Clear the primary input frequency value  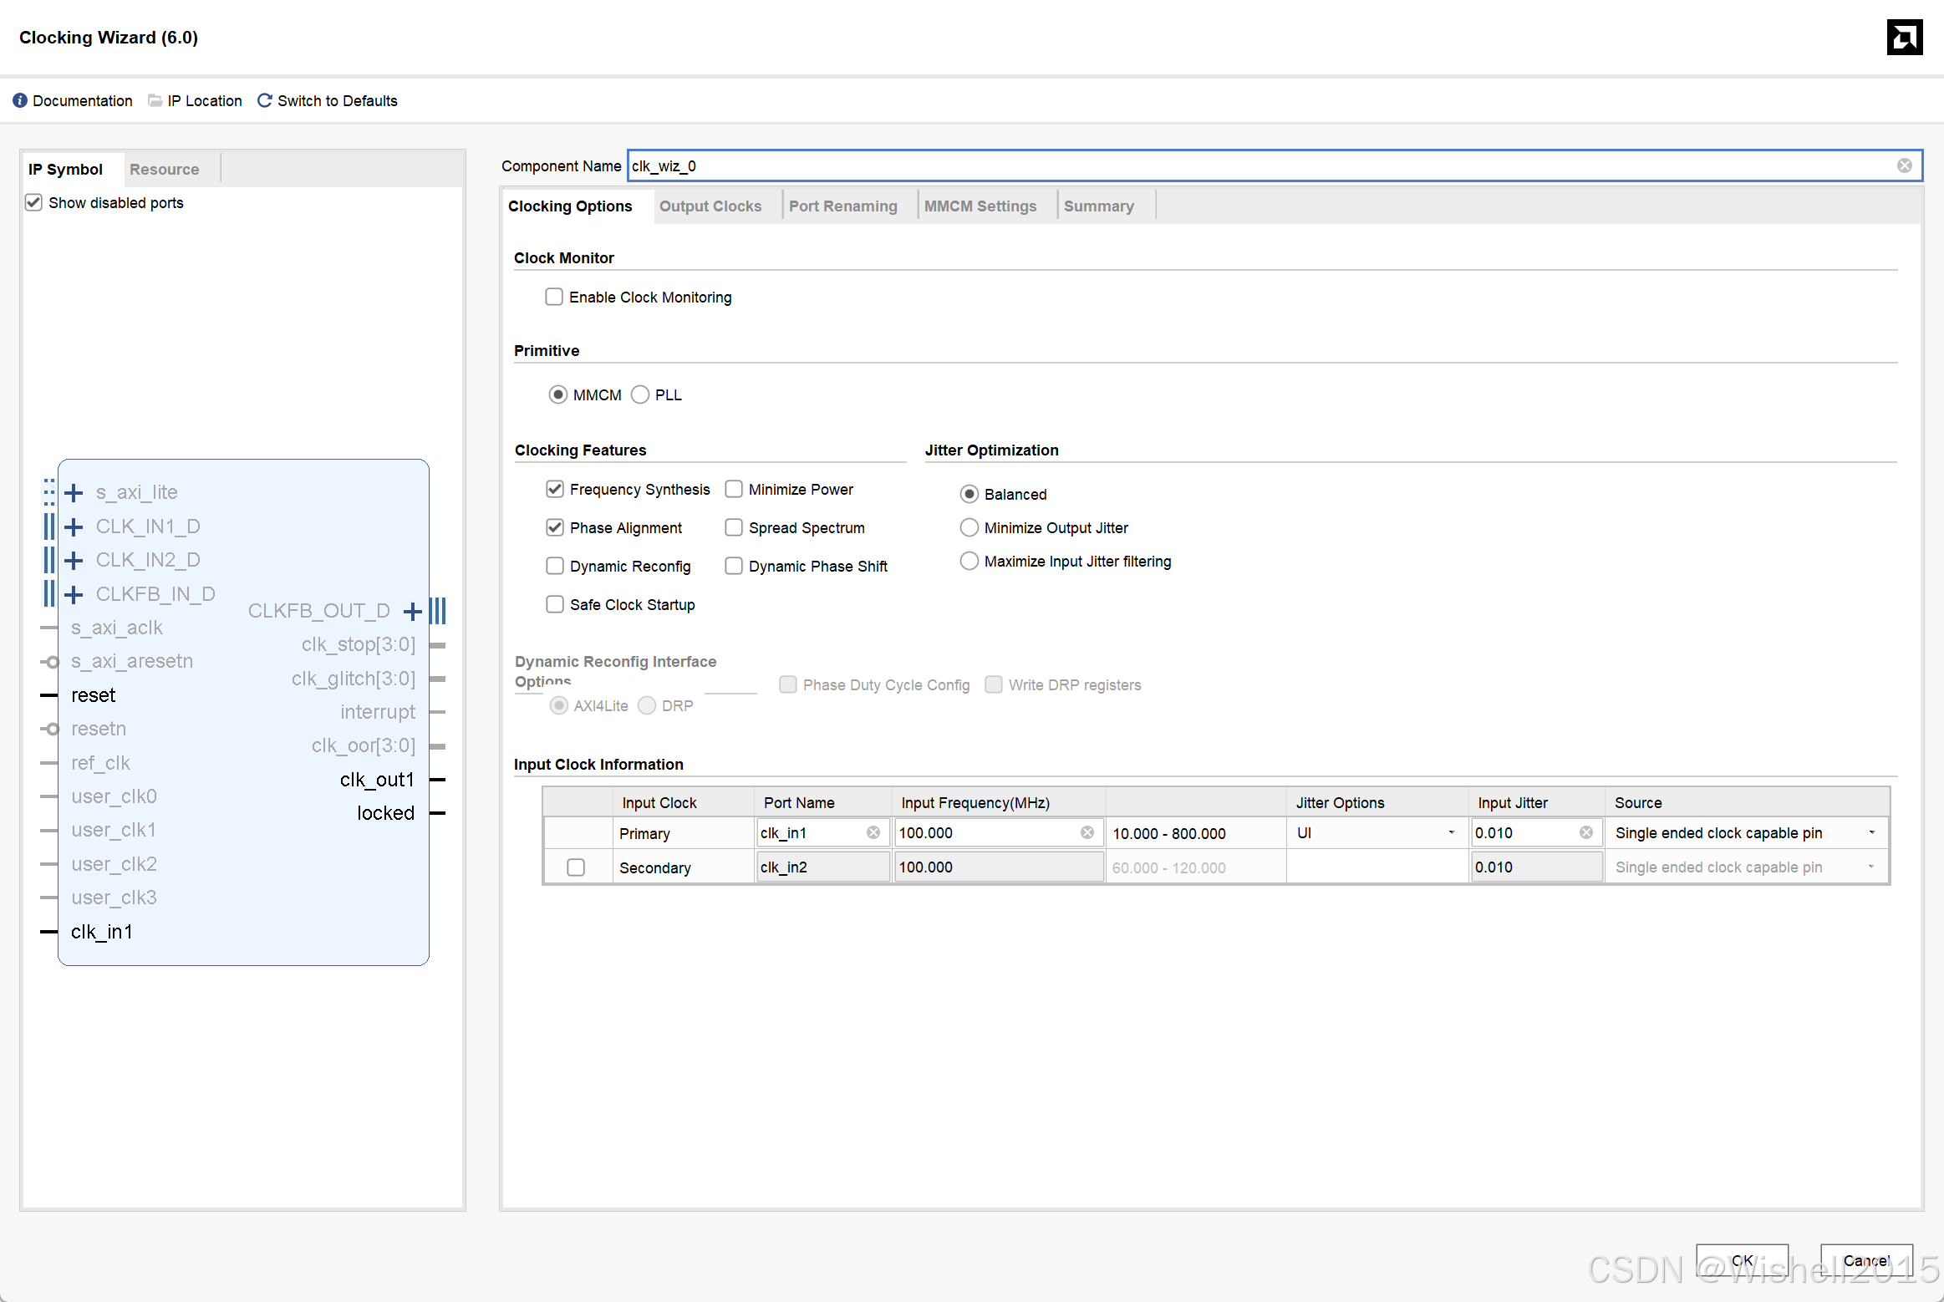pyautogui.click(x=1087, y=832)
